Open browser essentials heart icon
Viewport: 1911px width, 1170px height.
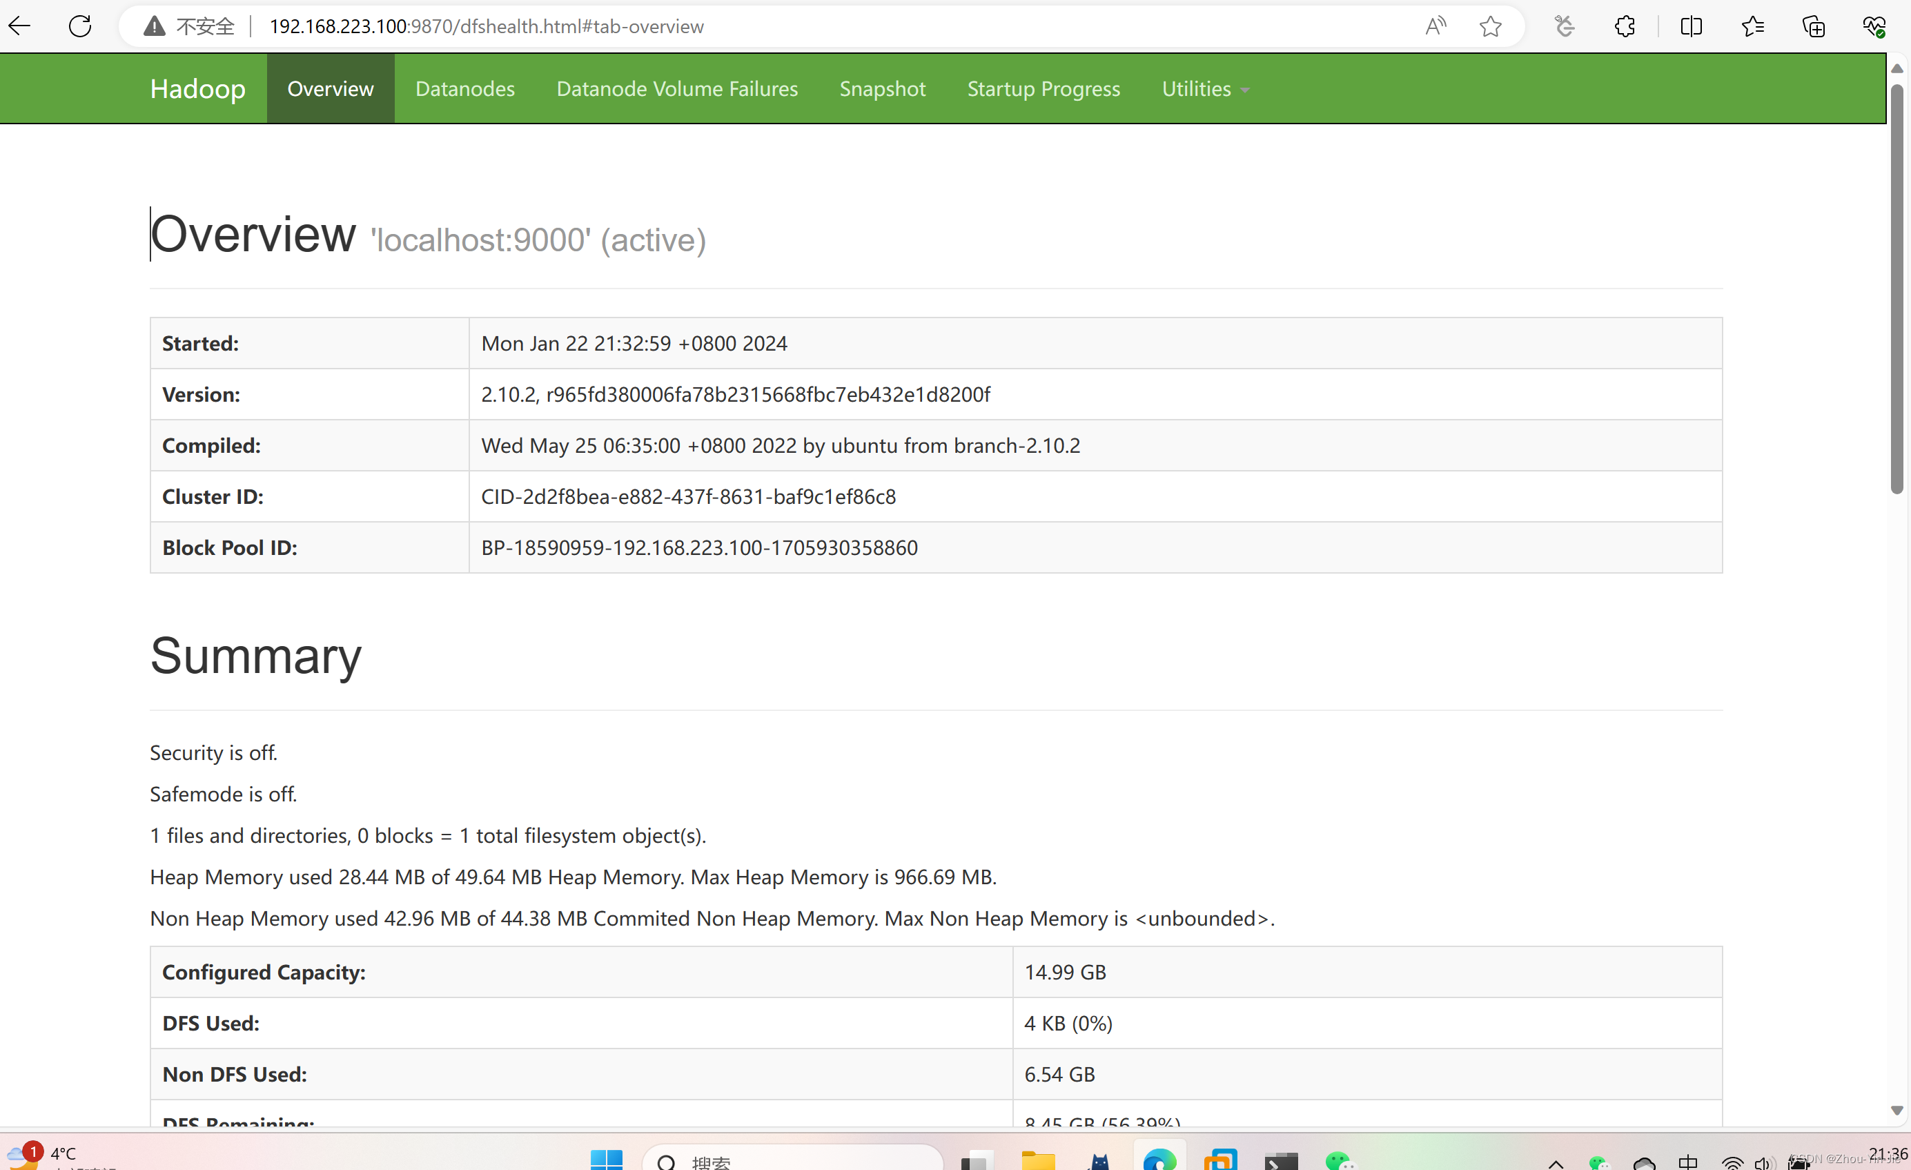tap(1874, 26)
